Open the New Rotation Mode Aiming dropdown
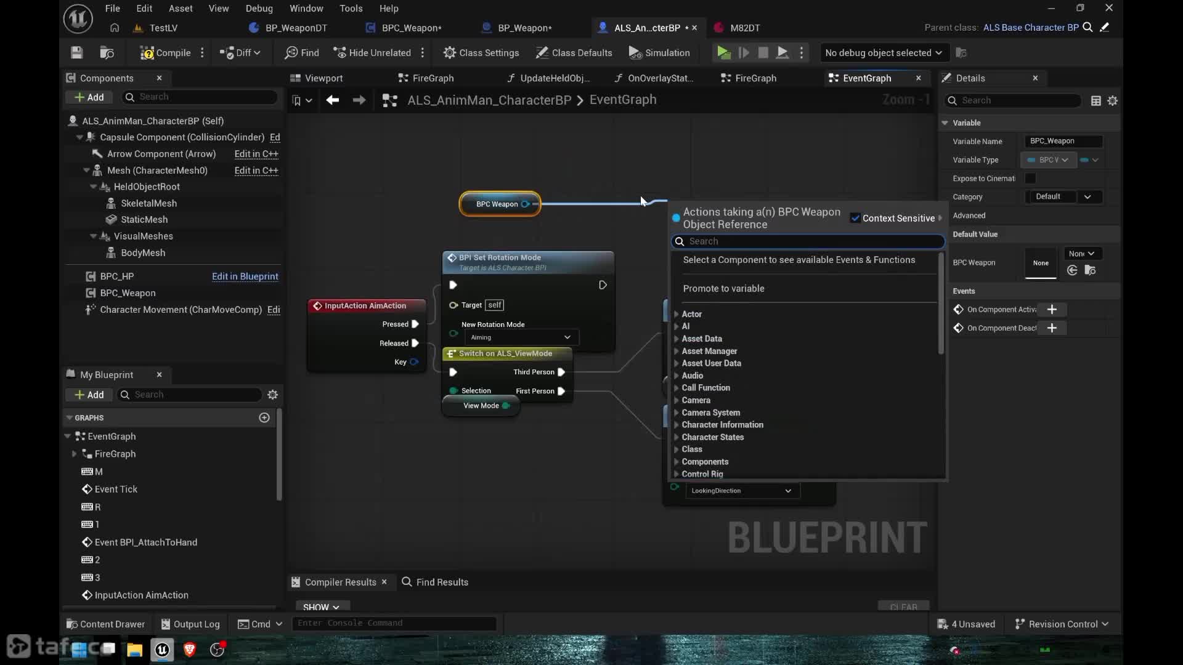 [521, 337]
